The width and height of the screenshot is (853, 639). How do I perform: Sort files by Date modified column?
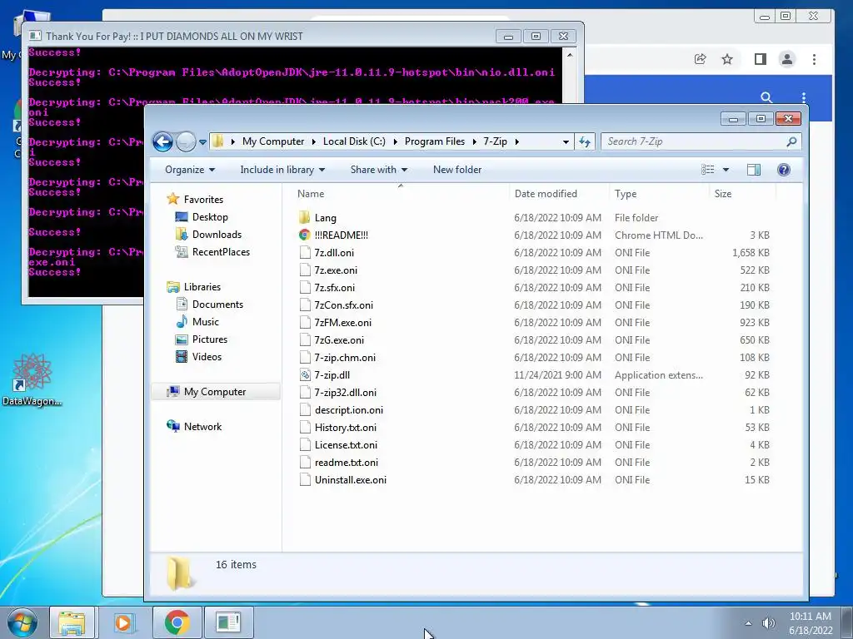tap(546, 193)
